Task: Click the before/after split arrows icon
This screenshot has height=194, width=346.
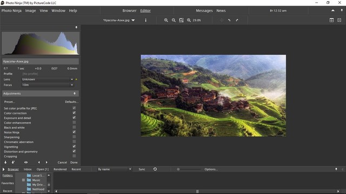Action: pos(26,162)
